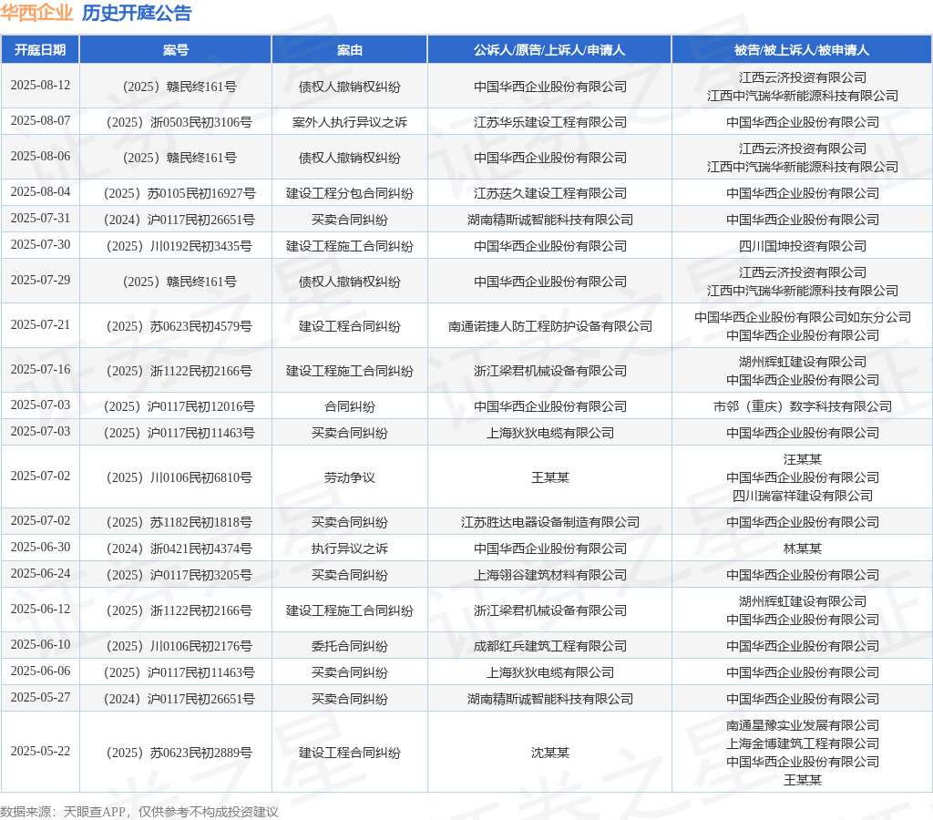Click case number (2025)苏0105民初16927号

[179, 193]
